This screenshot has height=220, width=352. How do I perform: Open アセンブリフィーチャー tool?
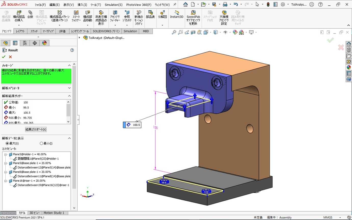click(x=115, y=16)
